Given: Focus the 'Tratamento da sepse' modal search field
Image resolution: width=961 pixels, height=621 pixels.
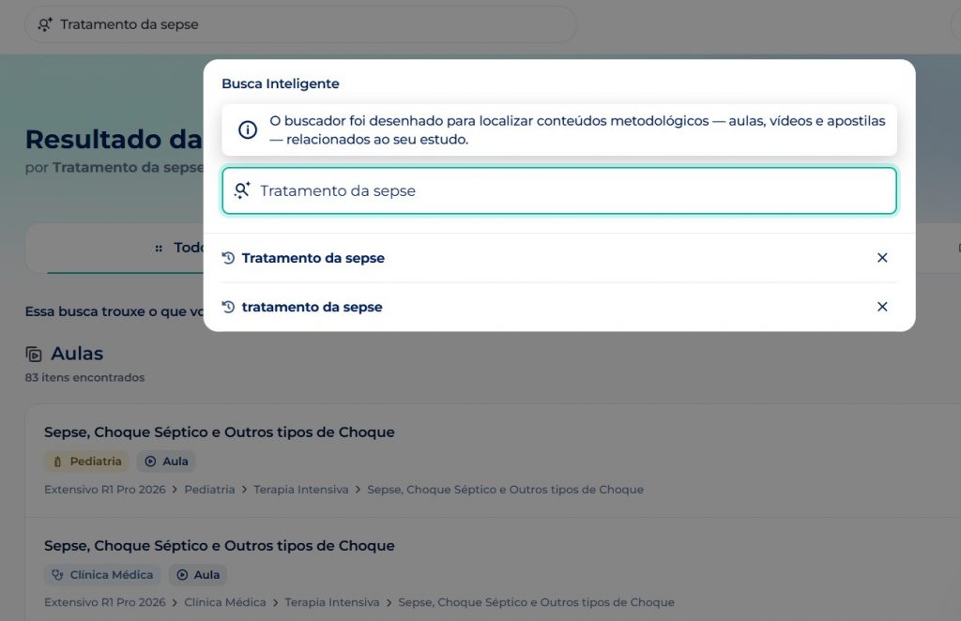Looking at the screenshot, I should (559, 190).
